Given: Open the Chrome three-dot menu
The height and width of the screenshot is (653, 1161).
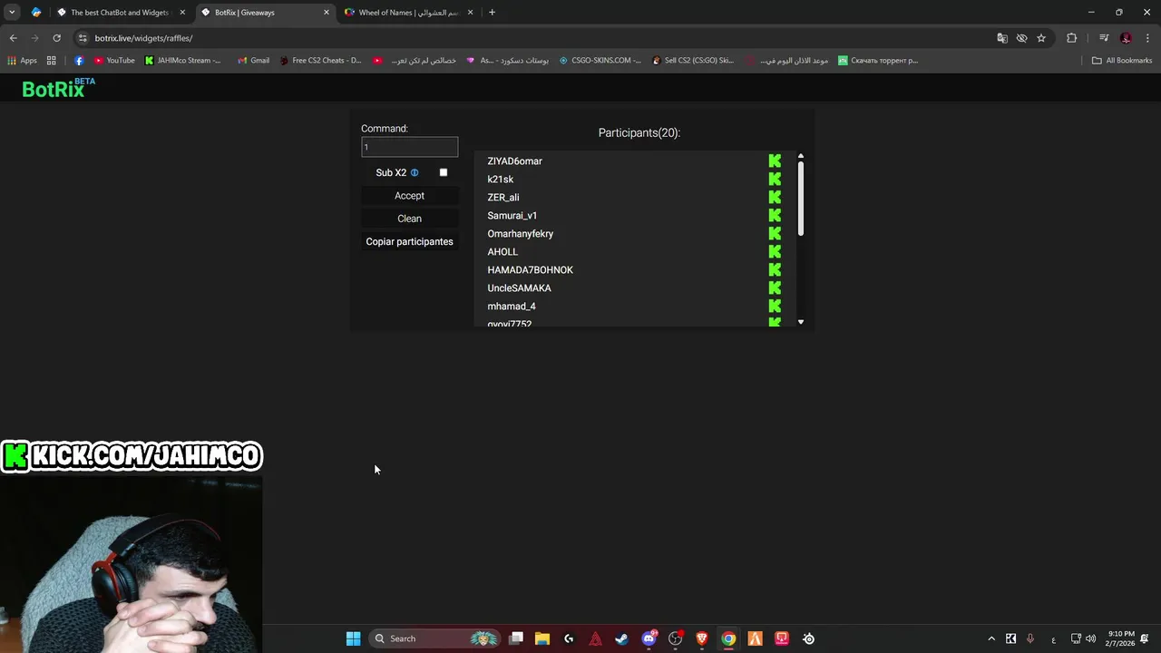Looking at the screenshot, I should click(x=1147, y=38).
